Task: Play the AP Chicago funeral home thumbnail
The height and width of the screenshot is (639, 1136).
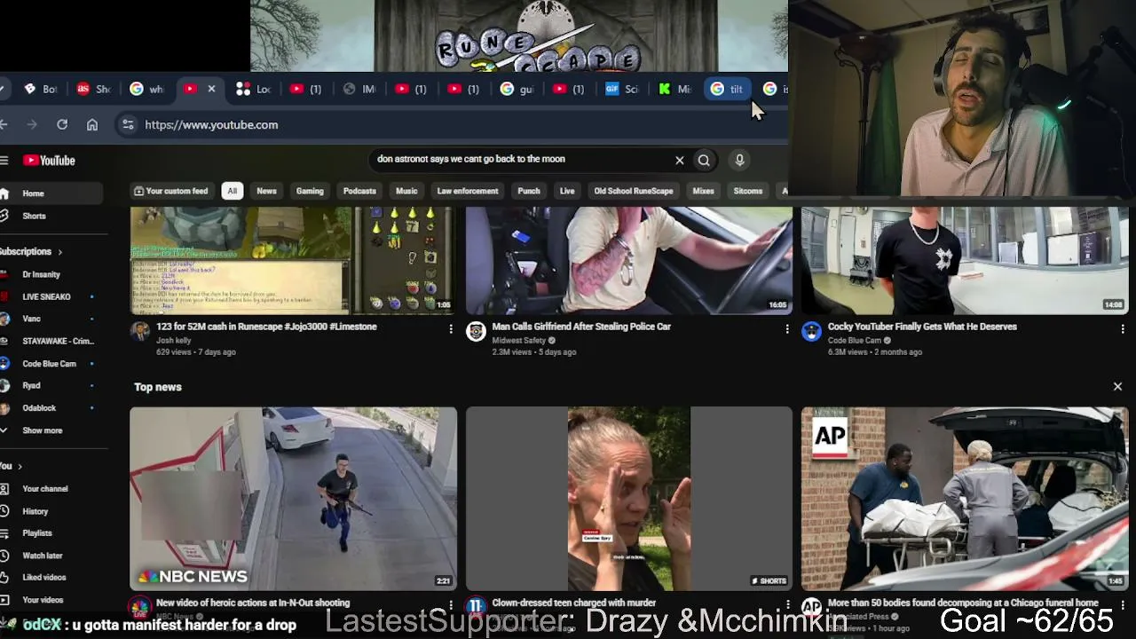Action: (965, 499)
